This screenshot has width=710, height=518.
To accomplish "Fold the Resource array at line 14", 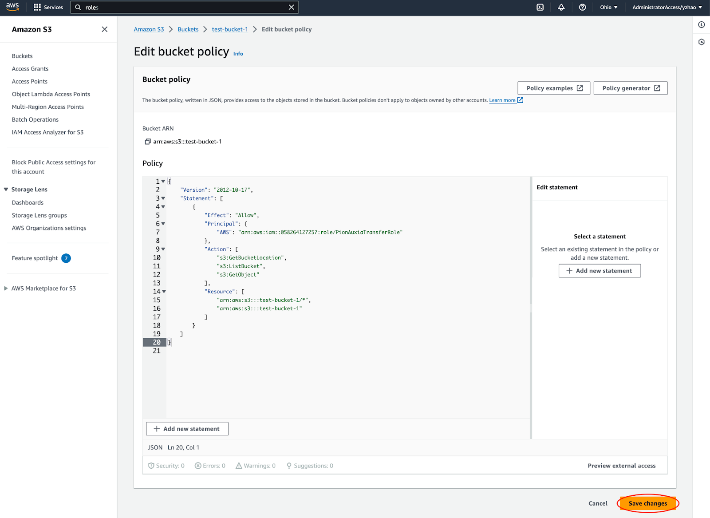I will (164, 292).
